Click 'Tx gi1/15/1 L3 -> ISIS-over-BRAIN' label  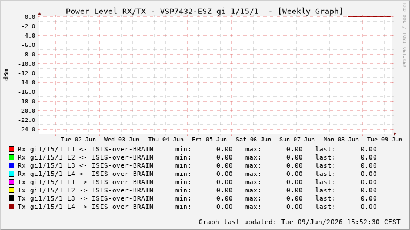coord(85,198)
